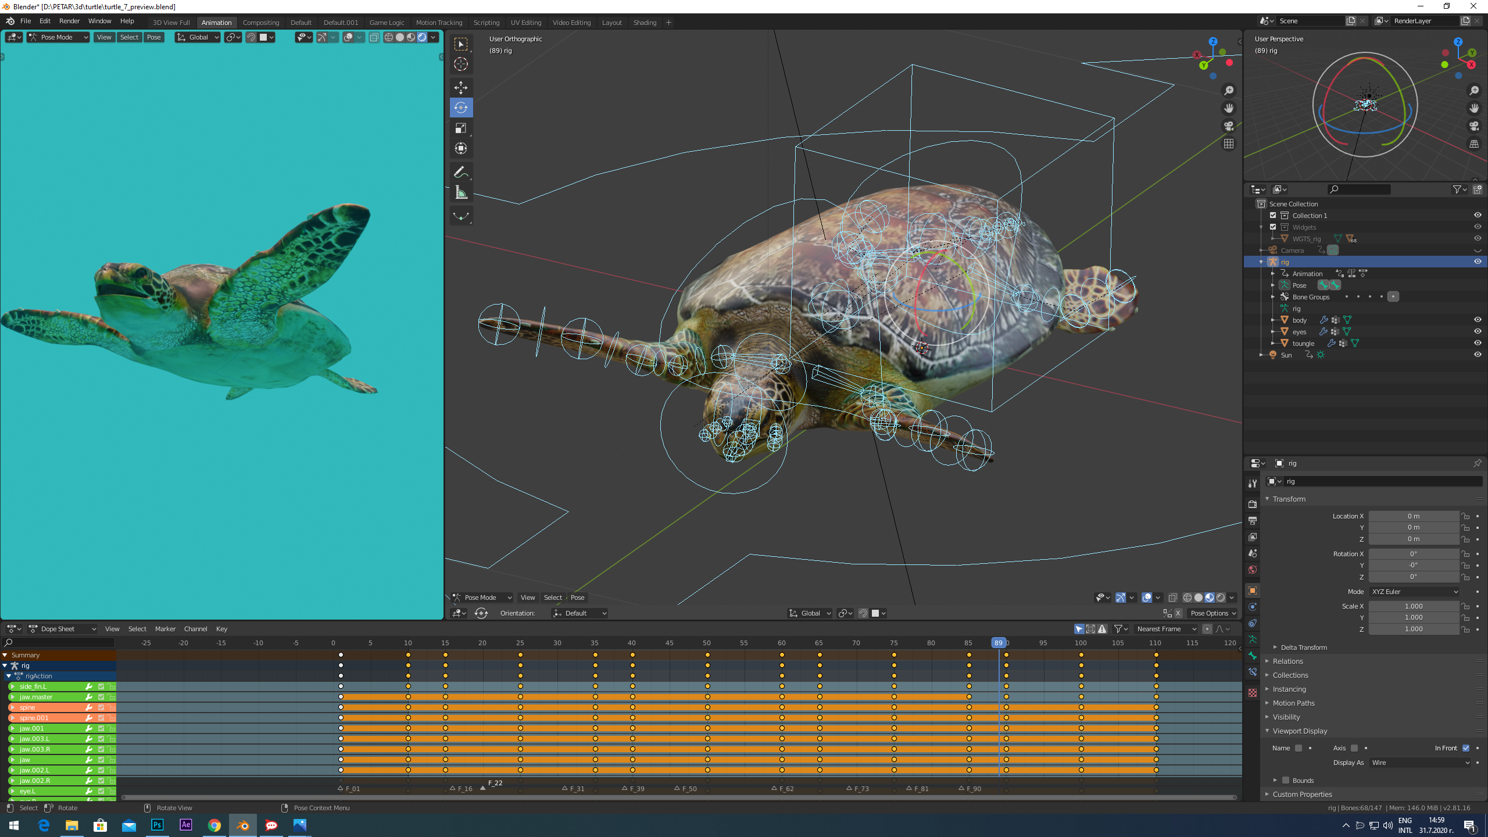Activate the Scale tool icon
Screen dimensions: 1488x837
(x=461, y=128)
